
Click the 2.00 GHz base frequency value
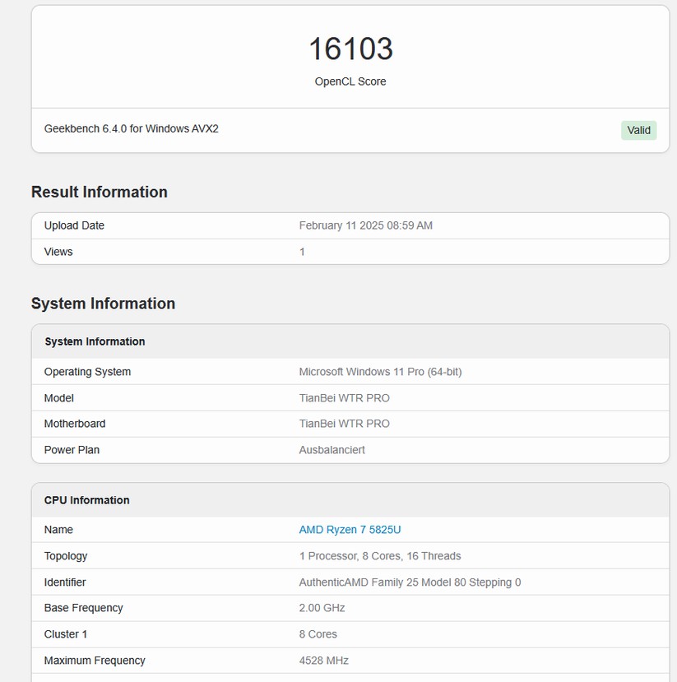(322, 608)
